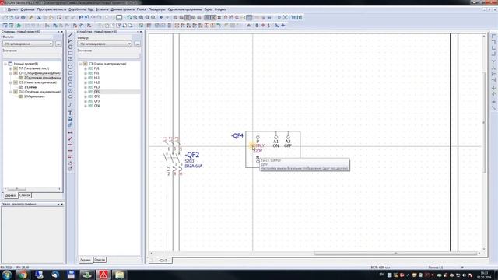The image size is (498, 280).
Task: Select the QF2 device in the list
Action: click(x=96, y=96)
